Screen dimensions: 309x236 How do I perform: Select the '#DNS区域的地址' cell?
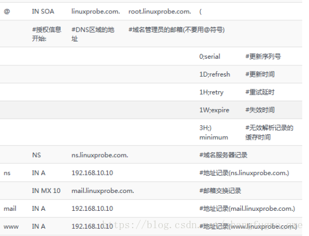(93, 34)
